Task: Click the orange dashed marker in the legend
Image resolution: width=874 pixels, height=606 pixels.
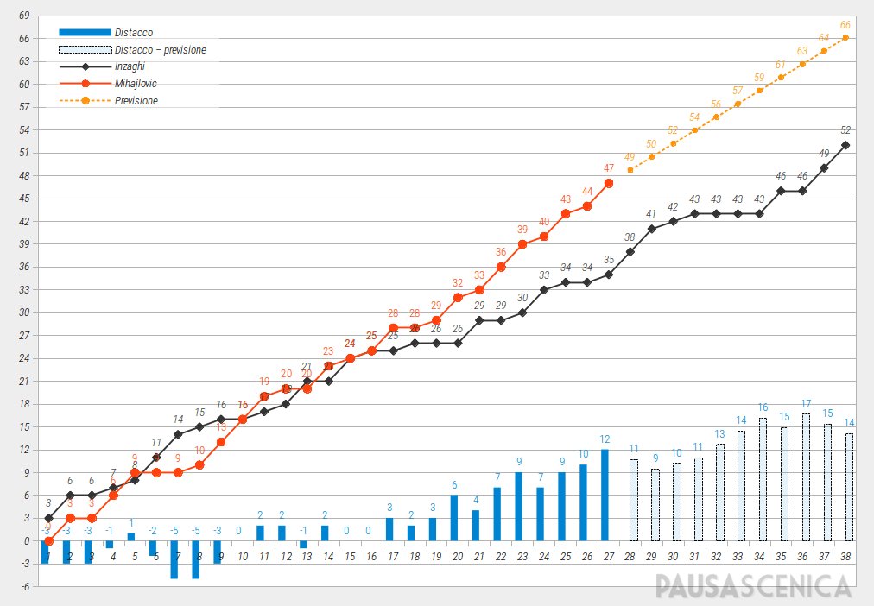Action: (85, 101)
